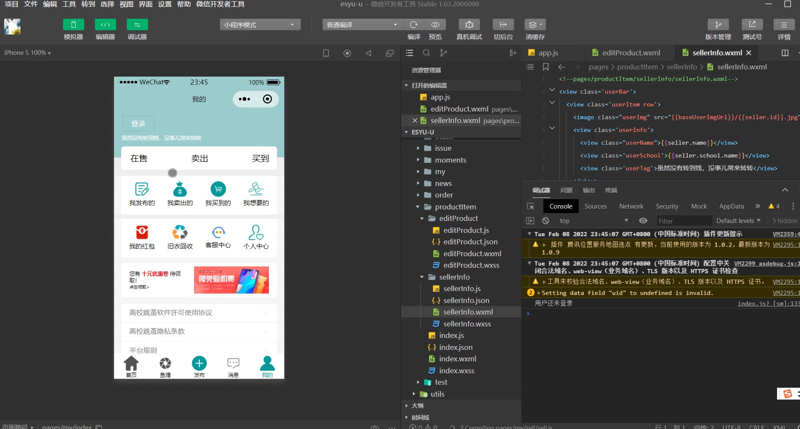800x429 pixels.
Task: Click the 登录 button in simulator
Action: tap(138, 123)
